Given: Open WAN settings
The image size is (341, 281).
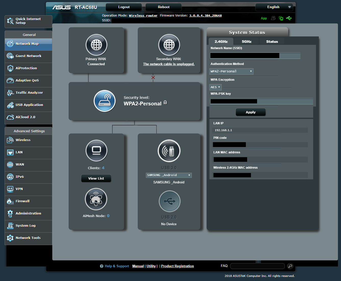Looking at the screenshot, I should point(28,165).
